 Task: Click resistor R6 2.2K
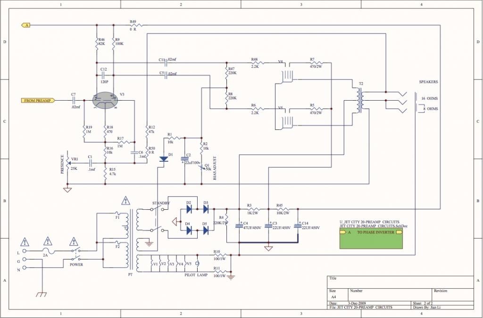258,109
